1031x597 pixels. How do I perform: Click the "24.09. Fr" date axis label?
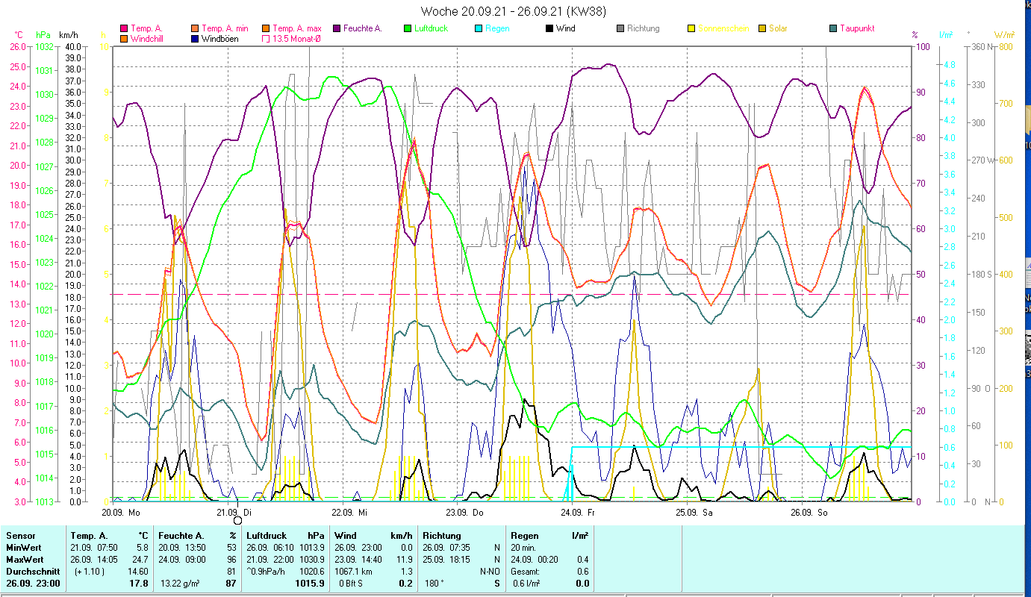pyautogui.click(x=578, y=513)
